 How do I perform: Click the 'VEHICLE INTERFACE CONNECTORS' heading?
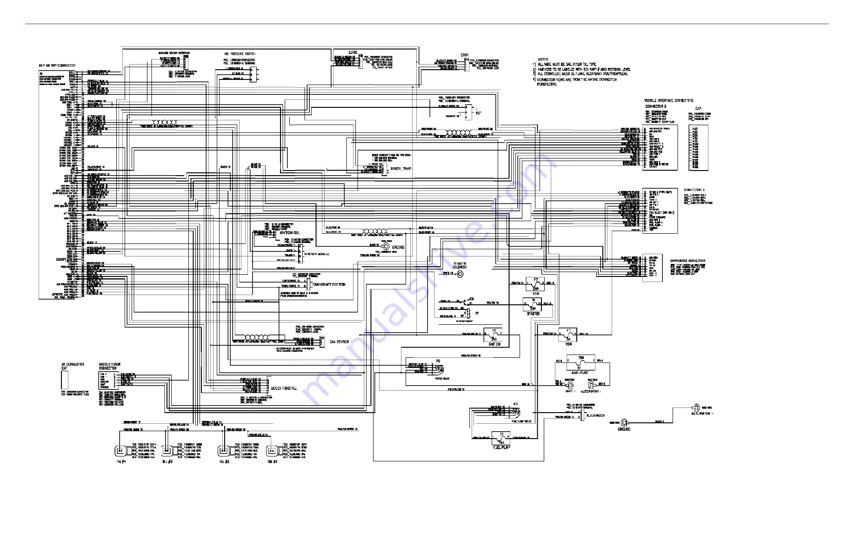(669, 100)
